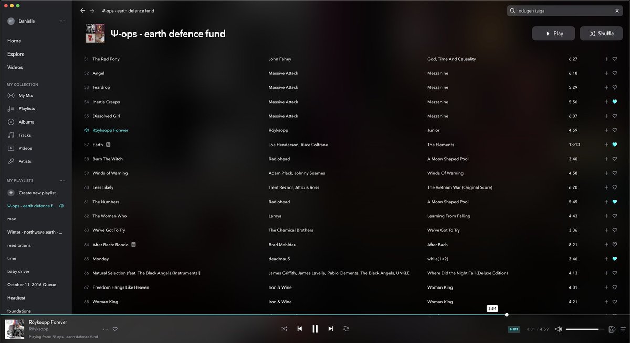Click the speaker icon beside Röyksopp Forever row
This screenshot has height=343, width=630.
click(86, 130)
